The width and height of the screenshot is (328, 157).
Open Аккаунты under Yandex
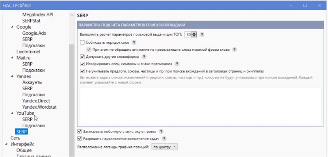32,82
